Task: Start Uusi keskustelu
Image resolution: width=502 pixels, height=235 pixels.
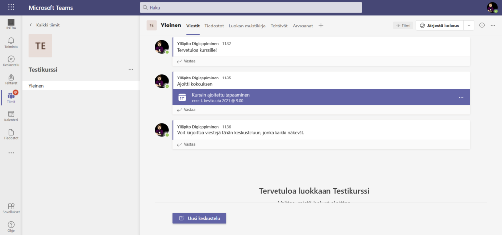Action: point(199,218)
